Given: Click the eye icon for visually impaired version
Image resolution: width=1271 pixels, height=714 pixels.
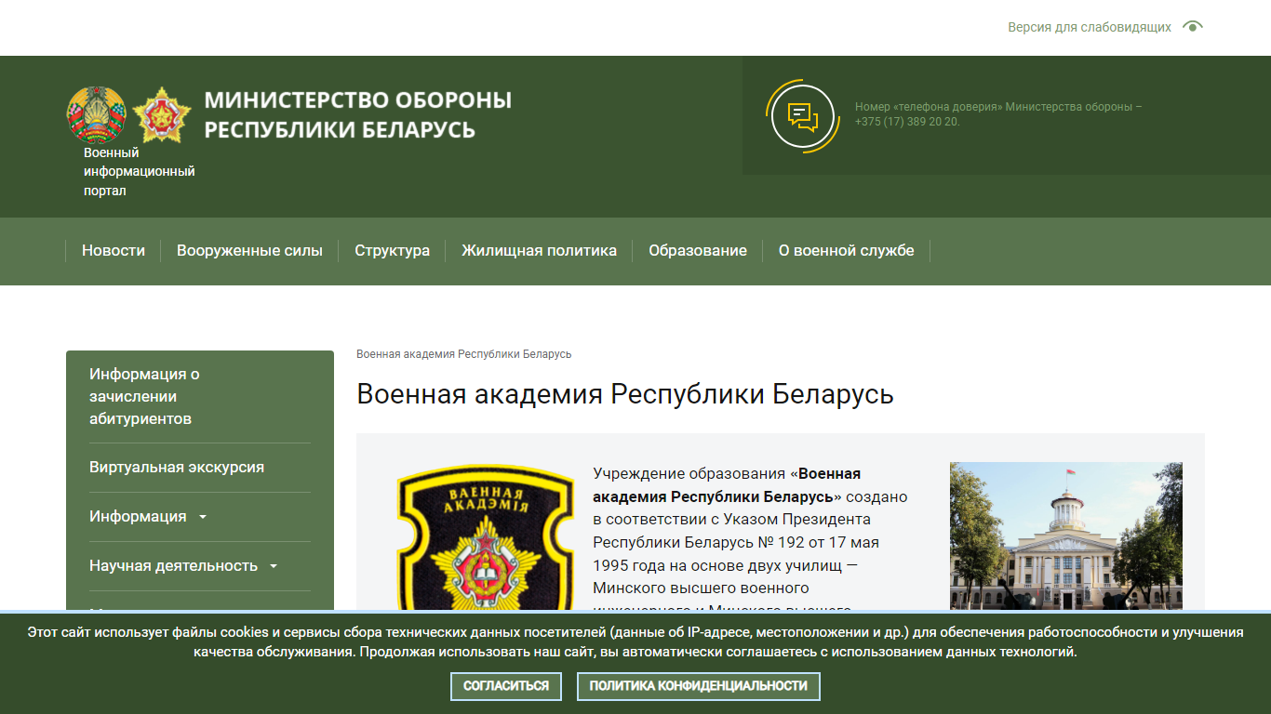Looking at the screenshot, I should coord(1192,26).
